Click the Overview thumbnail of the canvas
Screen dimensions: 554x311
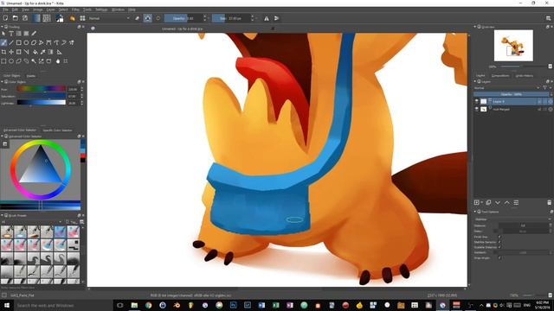pos(513,46)
